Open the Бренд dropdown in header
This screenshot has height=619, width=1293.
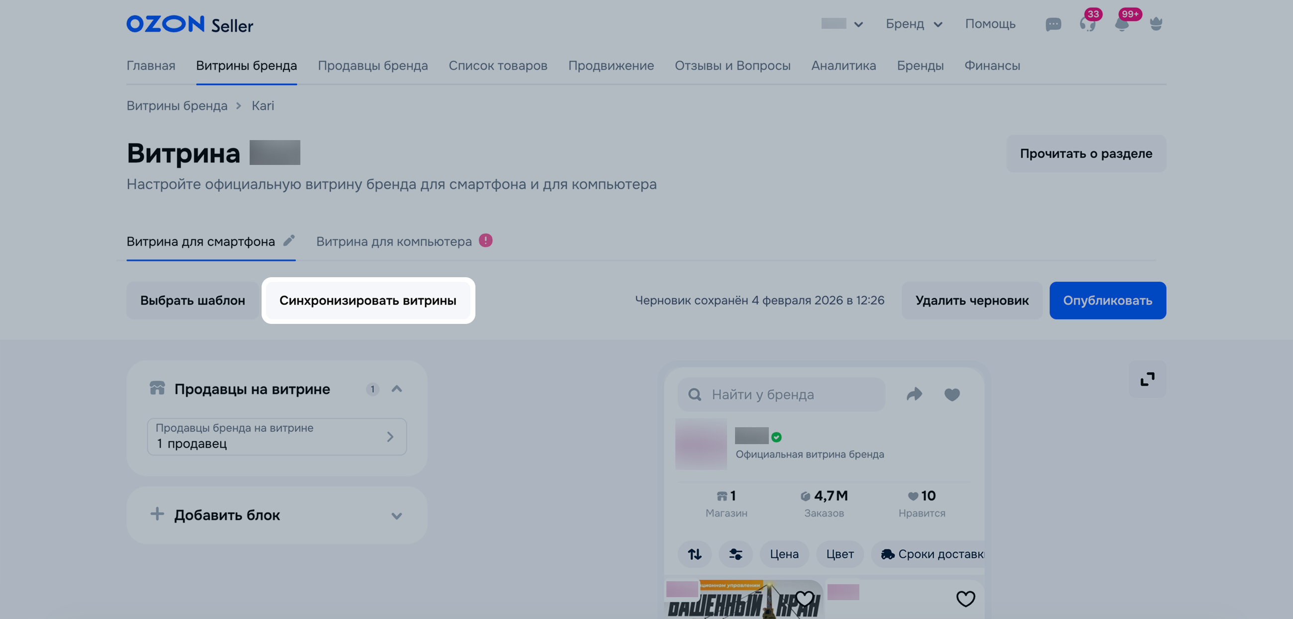click(x=914, y=24)
